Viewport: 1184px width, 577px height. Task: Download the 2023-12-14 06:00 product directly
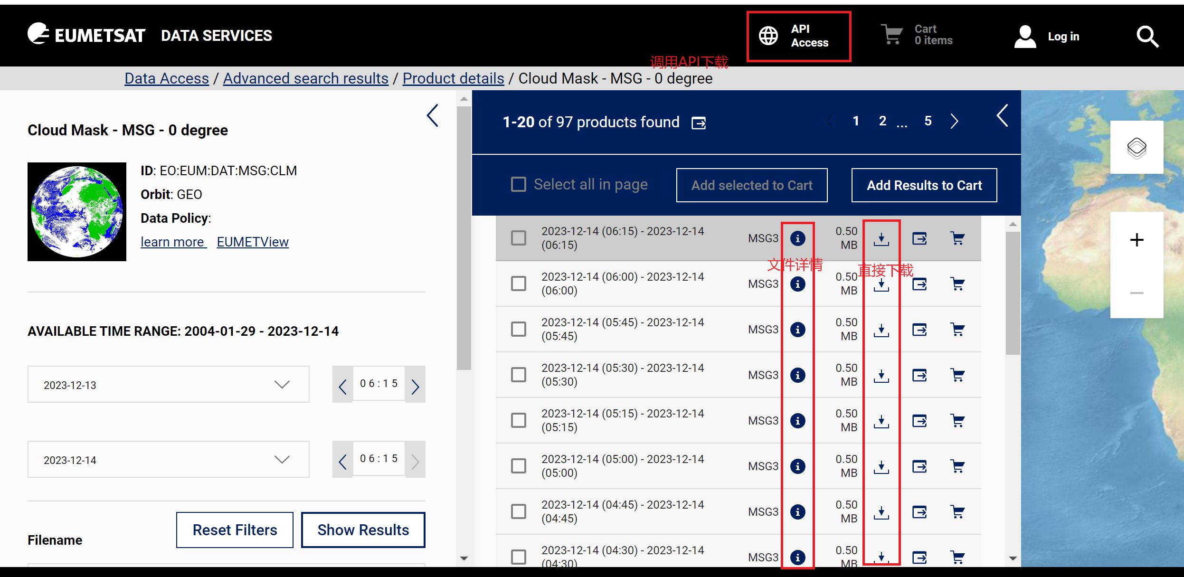[881, 284]
